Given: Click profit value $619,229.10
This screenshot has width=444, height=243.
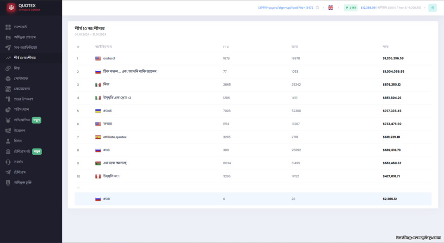Looking at the screenshot, I should [391, 137].
